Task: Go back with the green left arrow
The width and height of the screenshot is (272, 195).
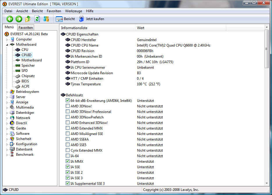Action: tap(10, 19)
